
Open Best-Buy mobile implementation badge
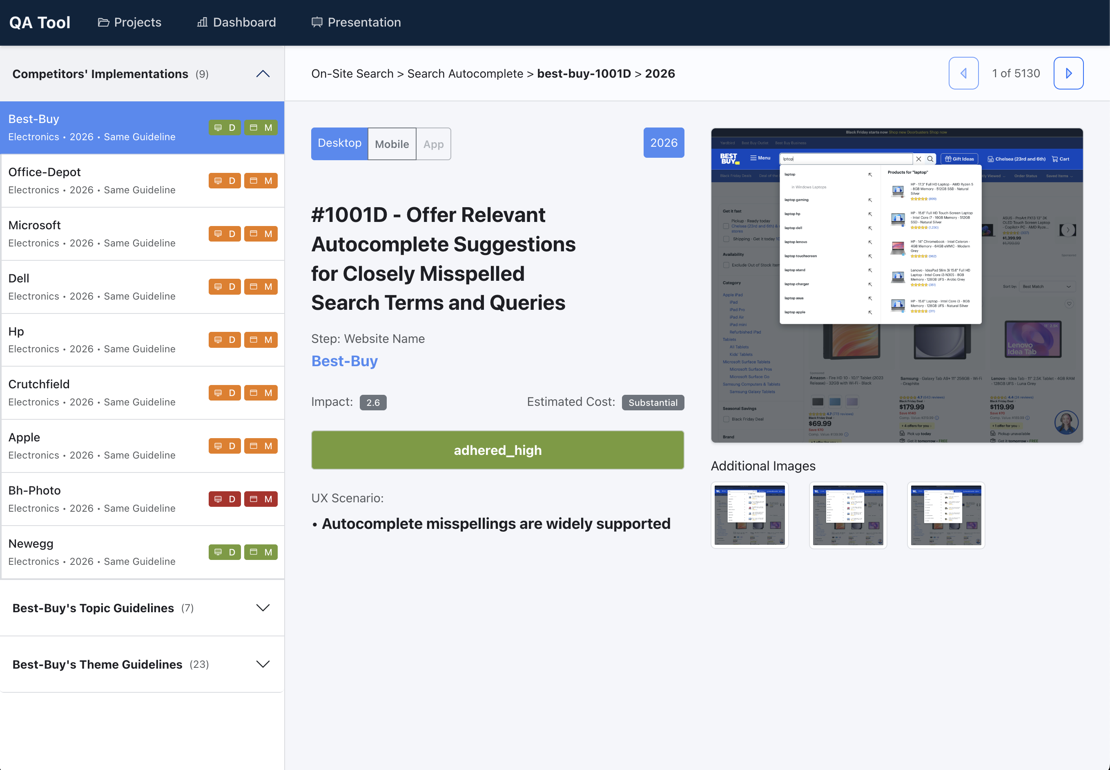click(x=261, y=128)
